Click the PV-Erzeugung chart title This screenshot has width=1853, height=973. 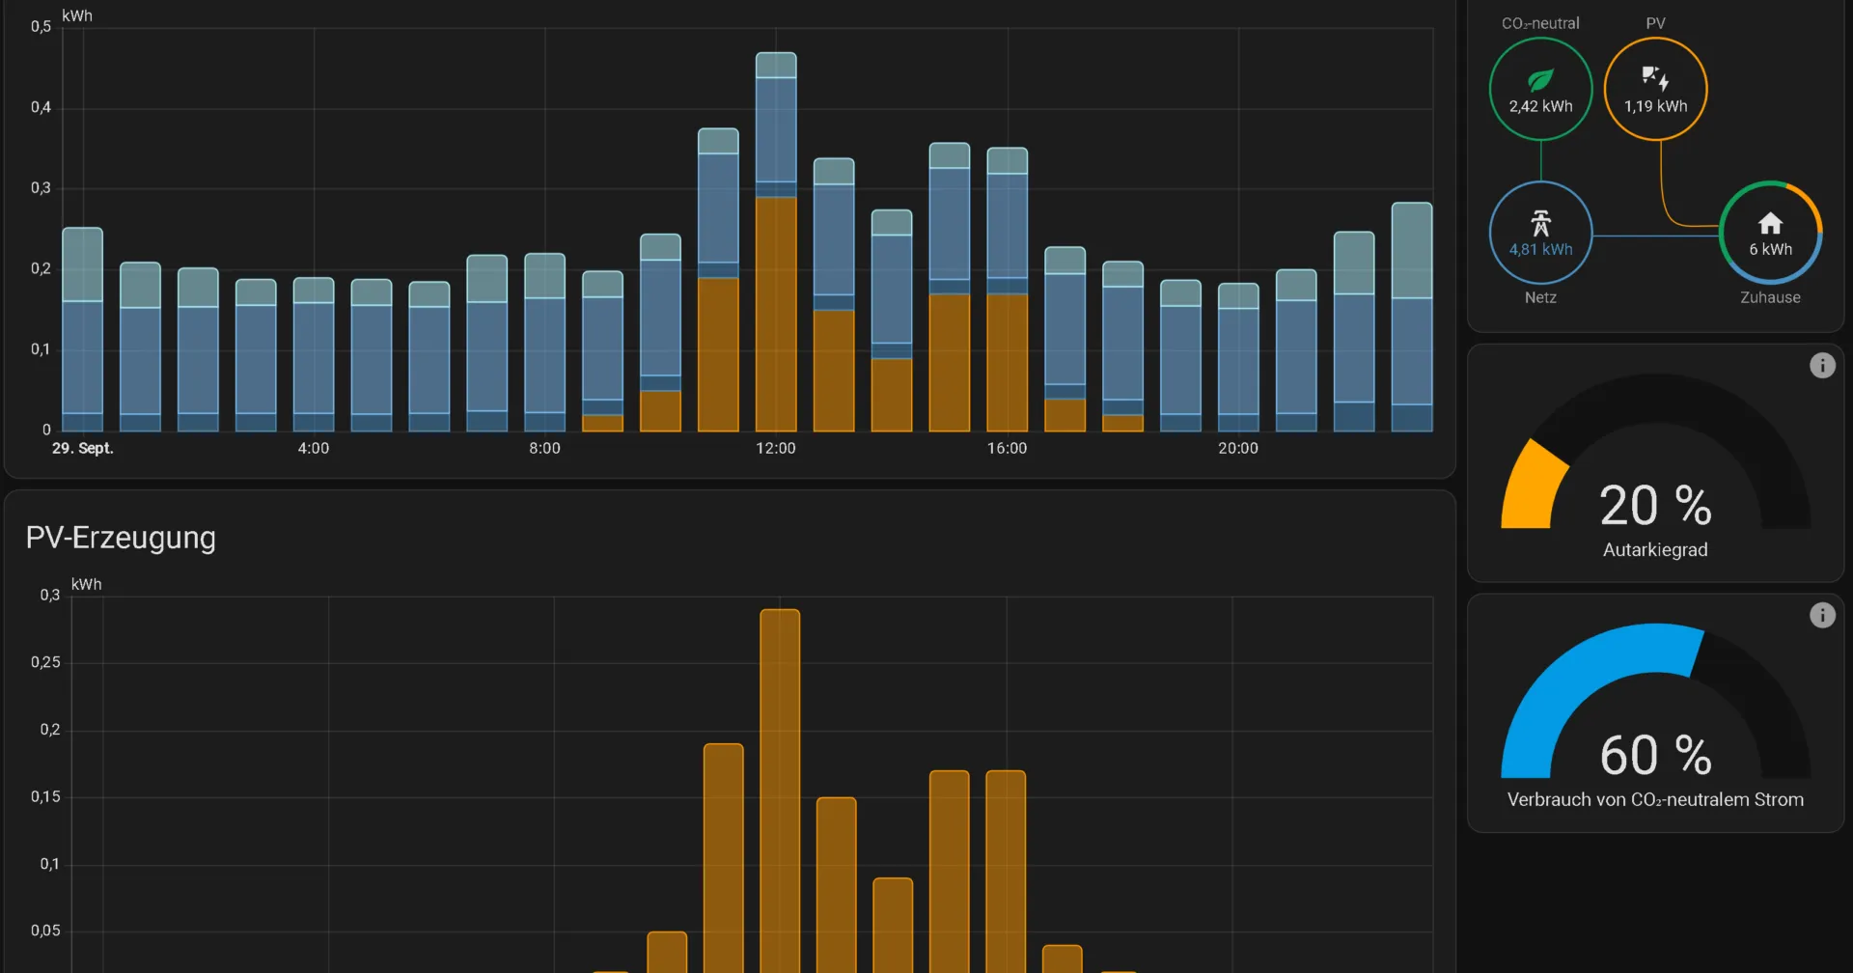[121, 538]
